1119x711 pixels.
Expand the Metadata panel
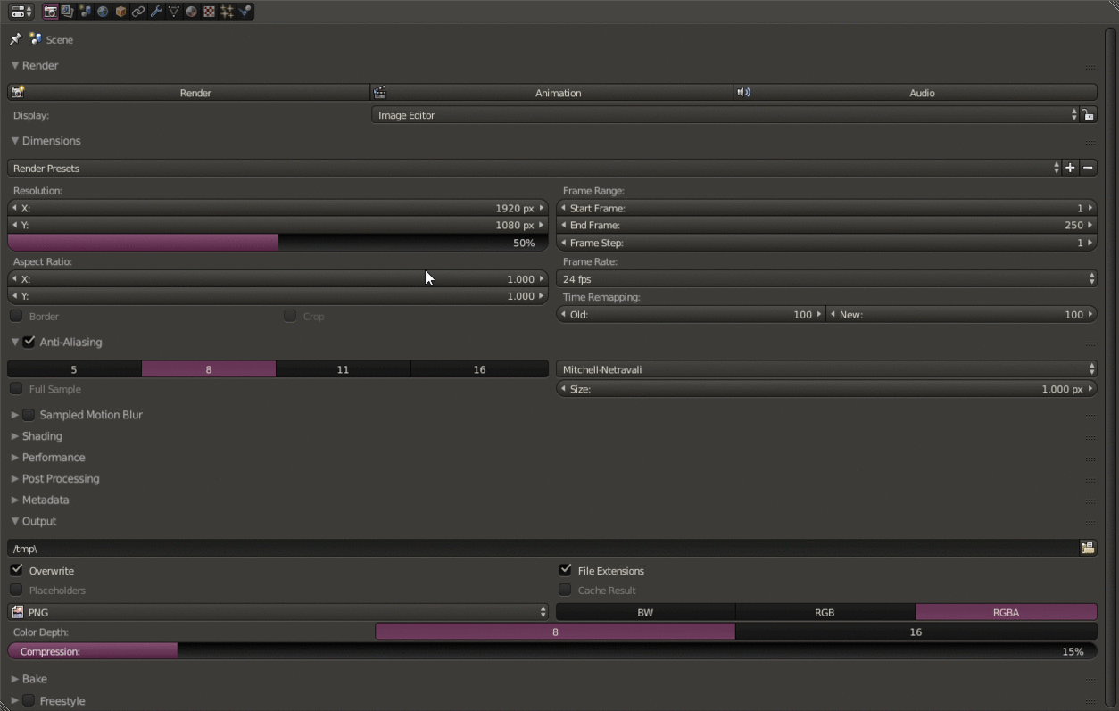(15, 500)
